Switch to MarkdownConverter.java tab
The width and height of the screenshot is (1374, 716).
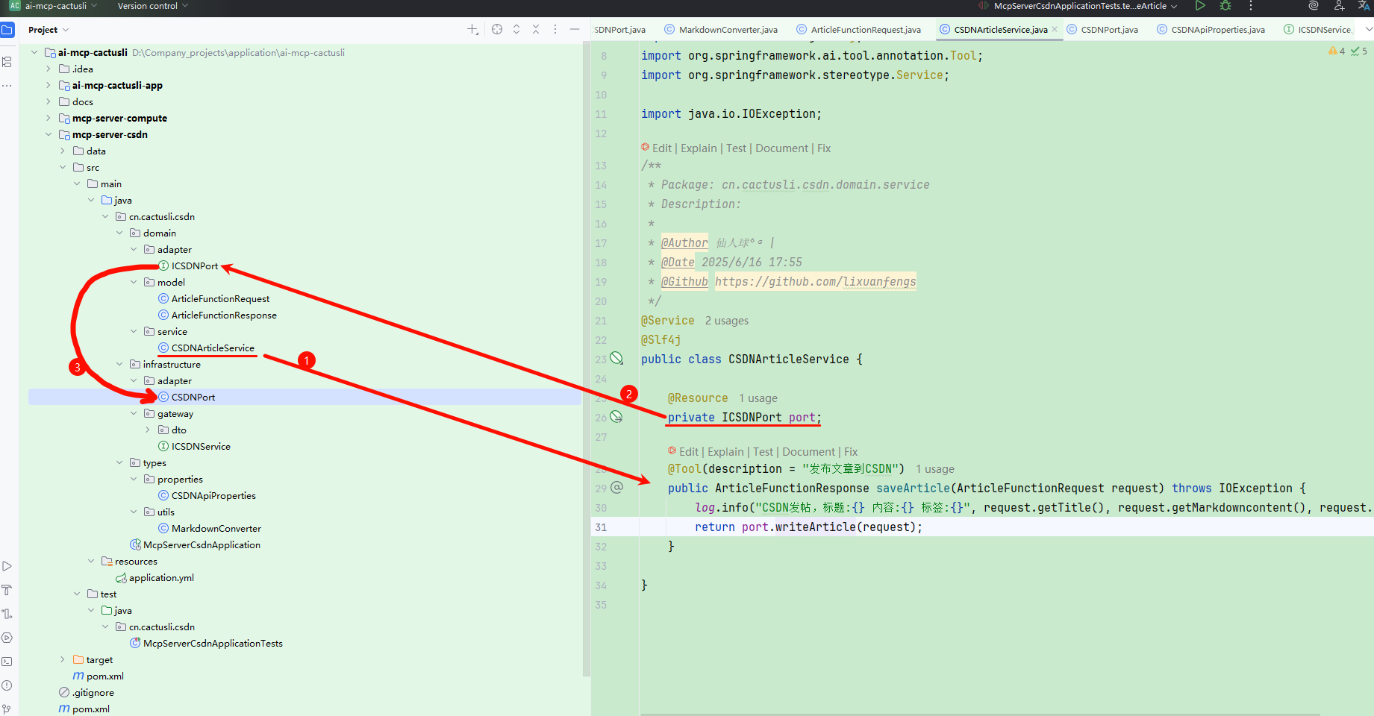coord(721,30)
